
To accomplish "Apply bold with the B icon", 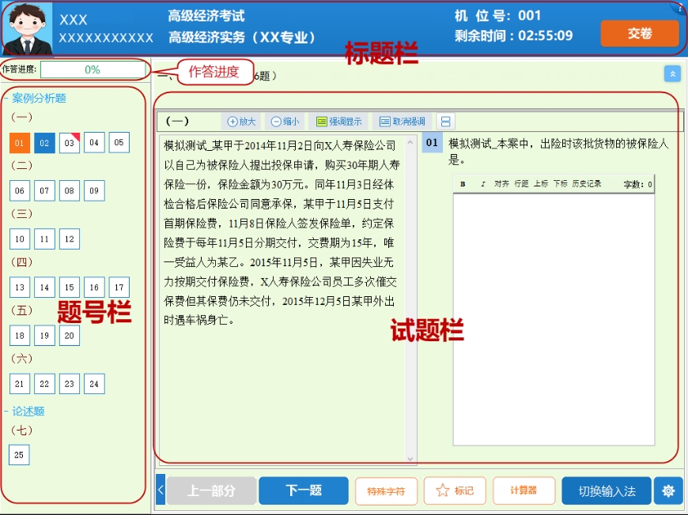I will (462, 183).
